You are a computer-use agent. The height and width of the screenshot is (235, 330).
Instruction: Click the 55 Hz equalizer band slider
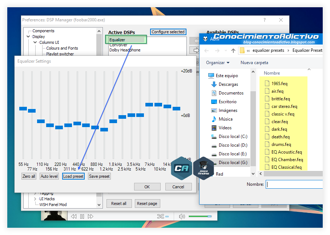pos(23,108)
